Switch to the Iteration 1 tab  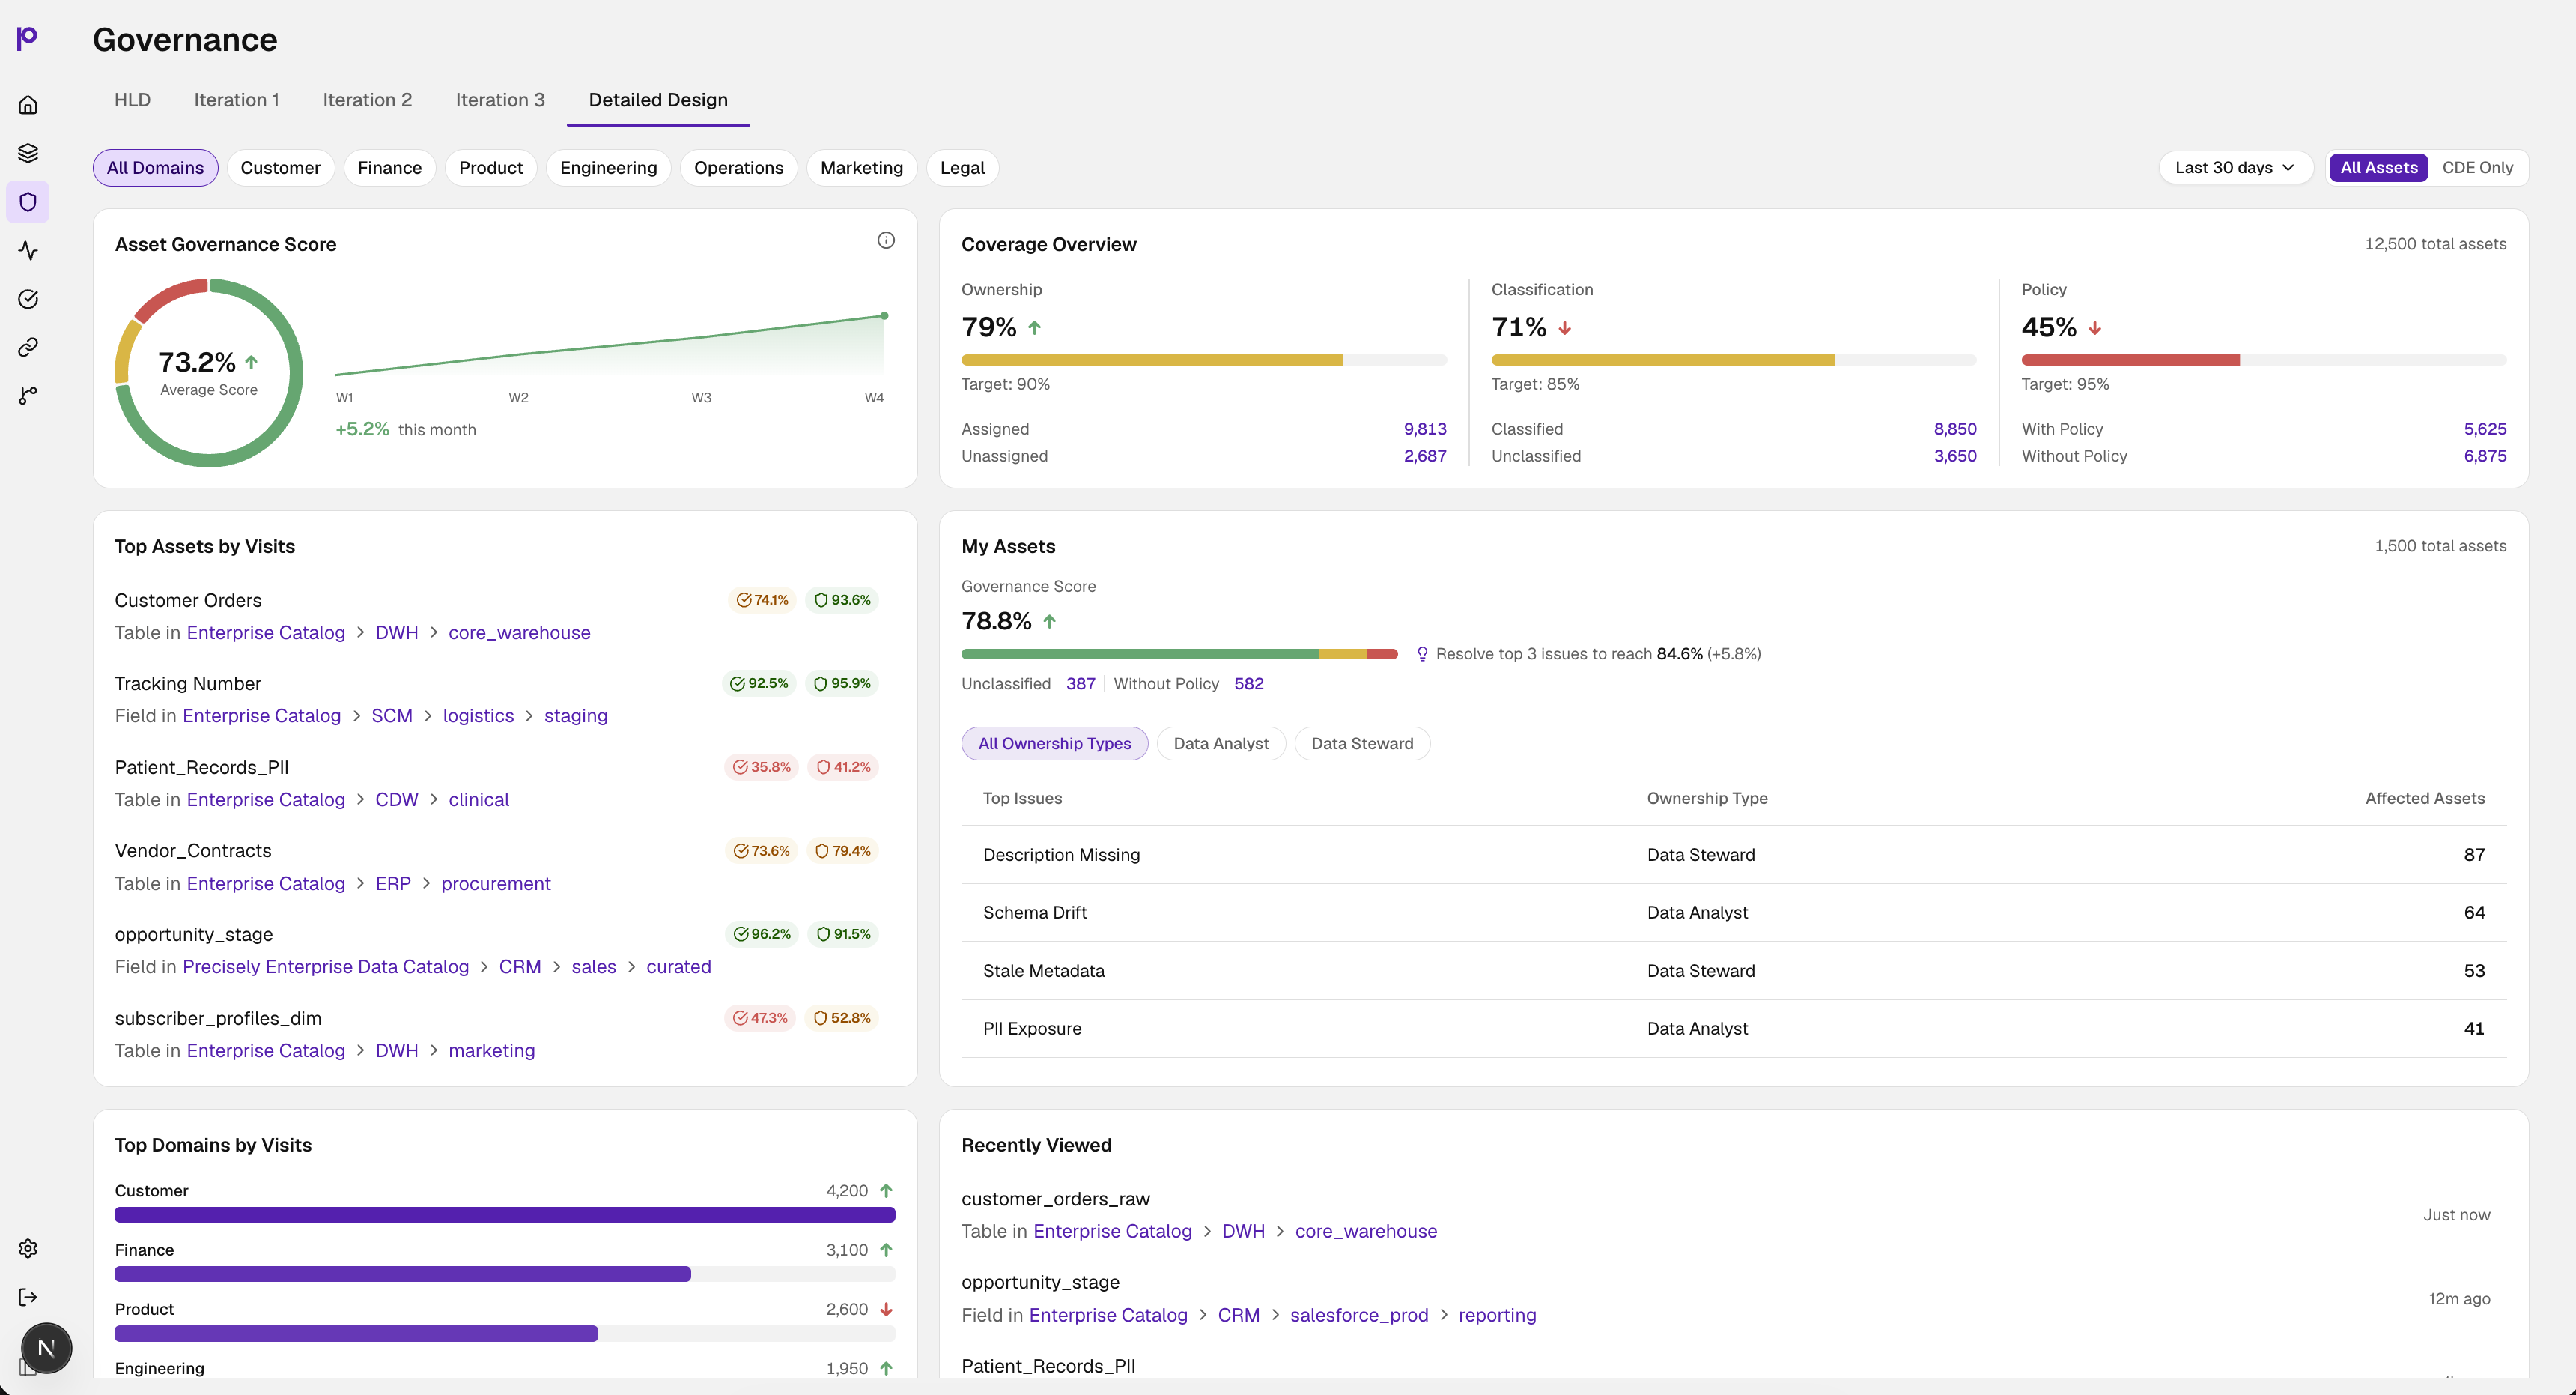pos(236,100)
